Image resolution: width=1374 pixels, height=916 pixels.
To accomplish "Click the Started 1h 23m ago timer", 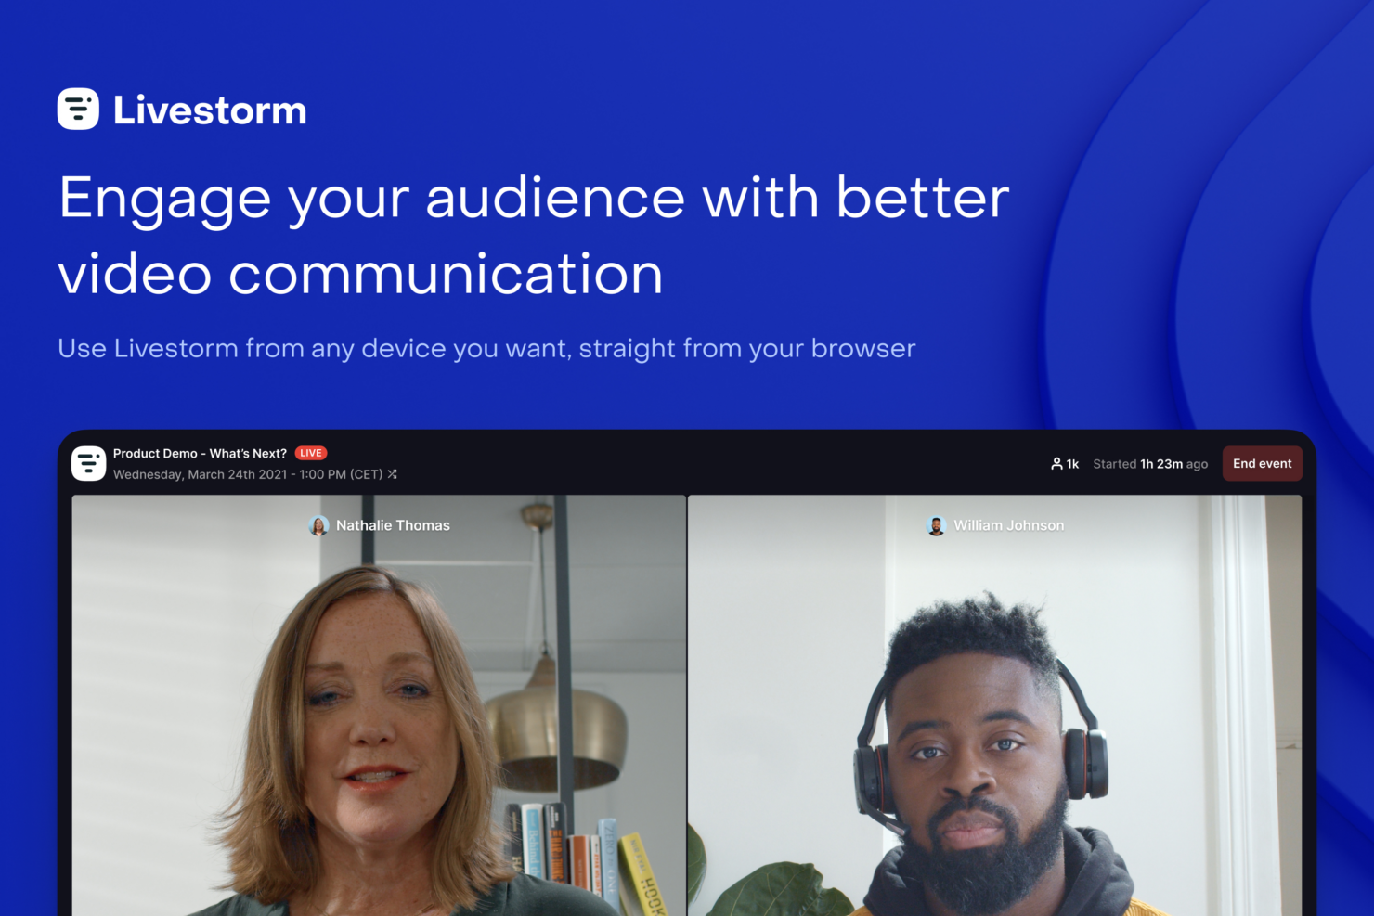I will 1150,464.
